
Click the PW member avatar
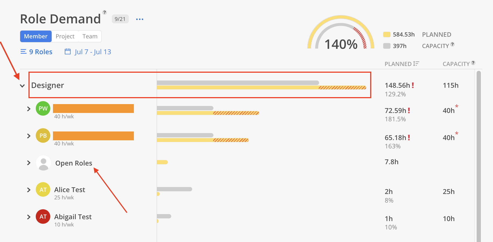point(43,108)
